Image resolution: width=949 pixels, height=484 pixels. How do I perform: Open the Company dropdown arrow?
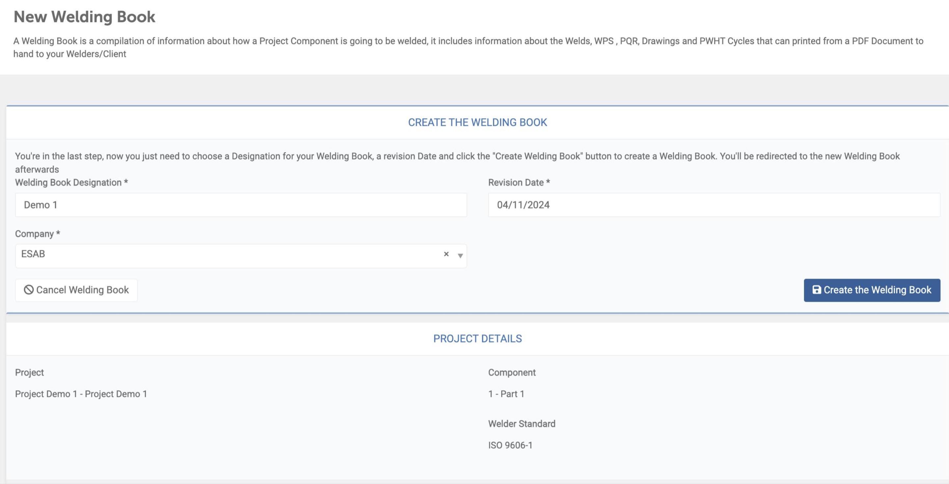click(460, 255)
